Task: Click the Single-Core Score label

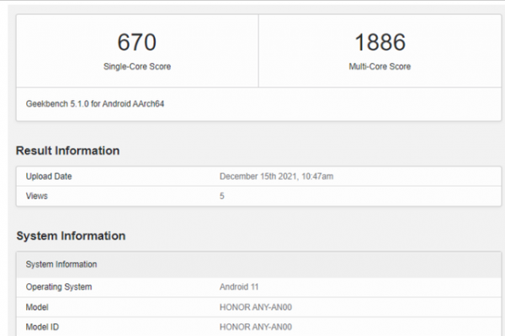Action: tap(137, 66)
